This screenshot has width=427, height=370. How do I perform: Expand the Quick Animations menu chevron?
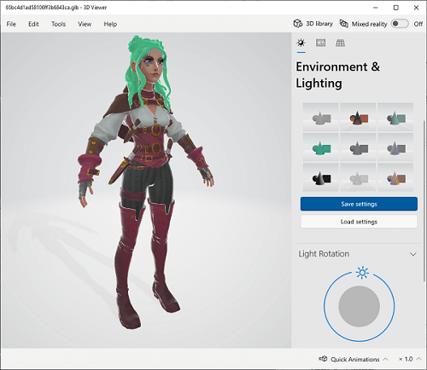pyautogui.click(x=385, y=359)
